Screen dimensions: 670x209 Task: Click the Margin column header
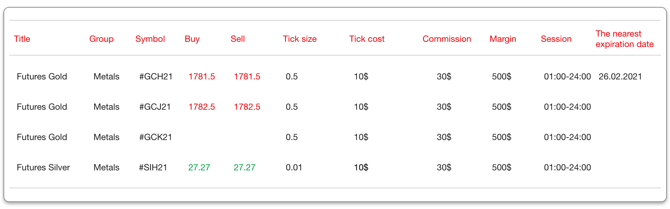click(502, 39)
